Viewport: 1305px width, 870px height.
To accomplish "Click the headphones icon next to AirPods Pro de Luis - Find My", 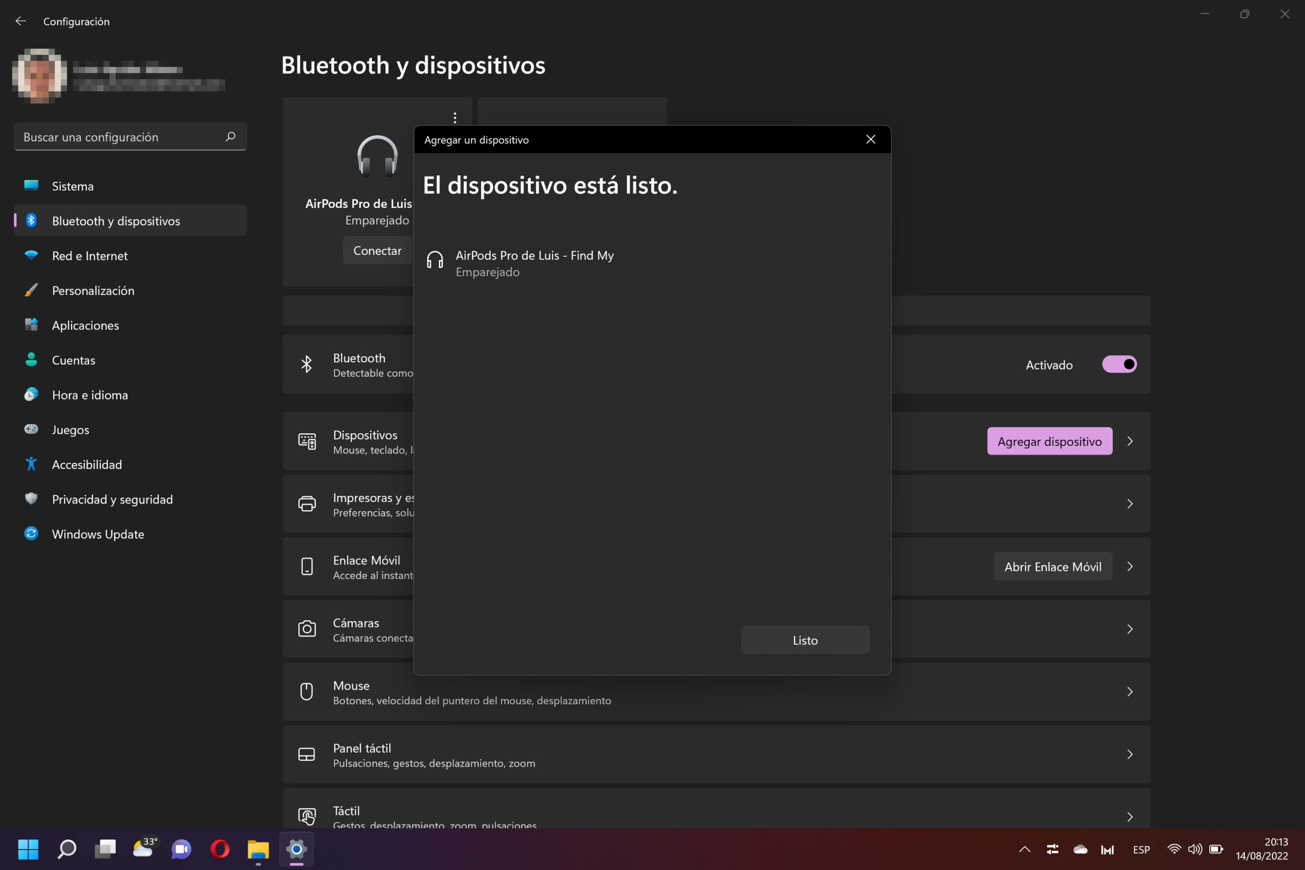I will pos(435,259).
